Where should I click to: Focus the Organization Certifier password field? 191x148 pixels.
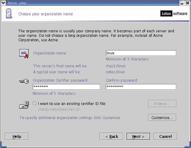66,87
